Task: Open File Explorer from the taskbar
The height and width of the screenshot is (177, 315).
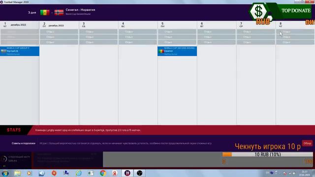Action: click(x=17, y=173)
